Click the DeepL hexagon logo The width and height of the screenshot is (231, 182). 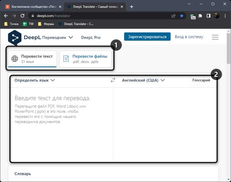(x=14, y=38)
